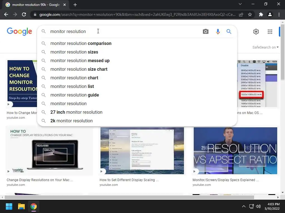Select suggestion monitor resolution sizes
285x213 pixels.
click(137, 52)
